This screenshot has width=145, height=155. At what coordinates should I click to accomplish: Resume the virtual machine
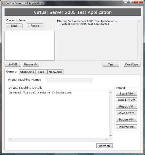point(126,127)
